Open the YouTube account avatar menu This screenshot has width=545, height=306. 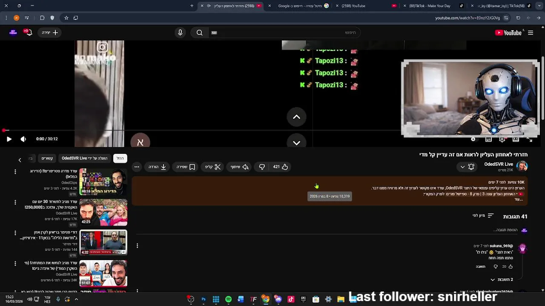[13, 32]
